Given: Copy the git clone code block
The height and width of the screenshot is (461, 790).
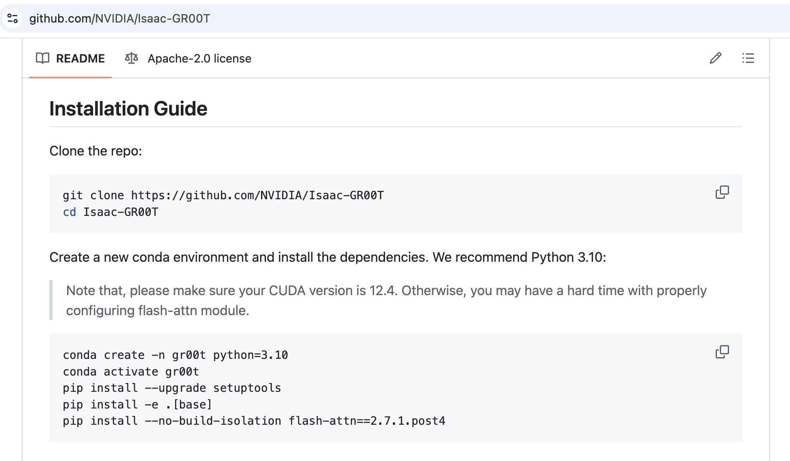Looking at the screenshot, I should coord(722,192).
